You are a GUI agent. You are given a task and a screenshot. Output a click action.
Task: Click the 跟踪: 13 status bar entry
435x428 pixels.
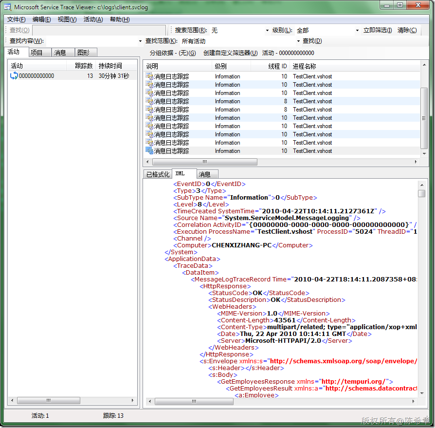(x=113, y=415)
